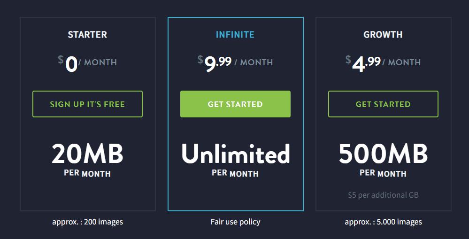Select Get Started under the Growth plan
Viewport: 469px width, 239px height.
(383, 104)
